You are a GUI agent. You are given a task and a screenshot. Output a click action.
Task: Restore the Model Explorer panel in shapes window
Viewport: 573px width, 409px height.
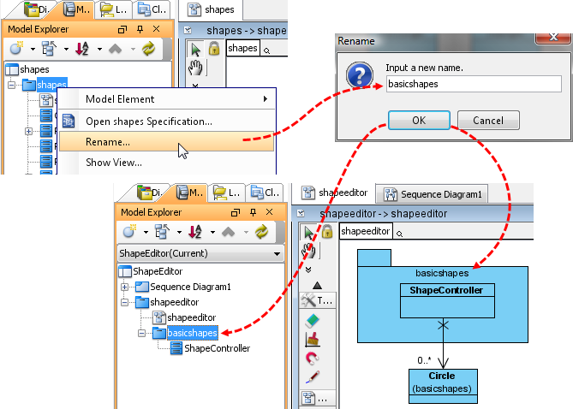[122, 29]
